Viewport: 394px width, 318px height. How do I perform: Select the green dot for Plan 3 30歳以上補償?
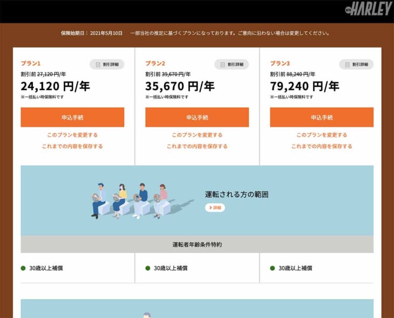click(272, 268)
